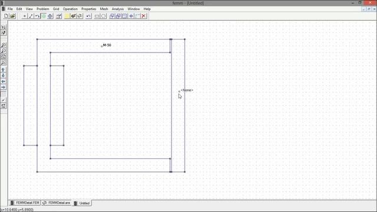
Task: Choose circular selection tool
Action: (104, 16)
